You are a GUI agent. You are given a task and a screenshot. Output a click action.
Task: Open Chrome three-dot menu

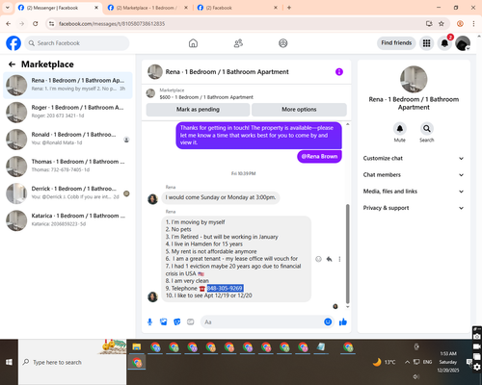pyautogui.click(x=473, y=23)
